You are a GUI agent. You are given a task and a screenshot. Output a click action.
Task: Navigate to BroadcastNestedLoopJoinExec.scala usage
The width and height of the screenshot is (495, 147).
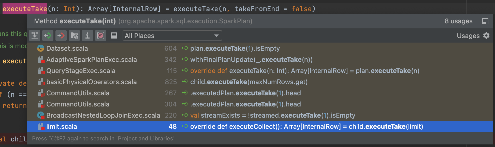(x=103, y=115)
